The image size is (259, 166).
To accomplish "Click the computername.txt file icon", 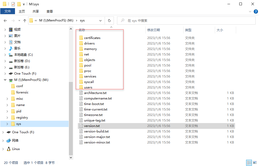I will pyautogui.click(x=81, y=98).
